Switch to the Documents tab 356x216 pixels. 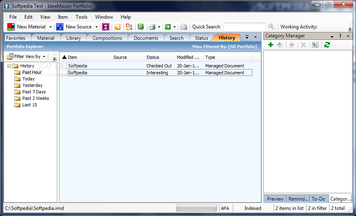[146, 38]
